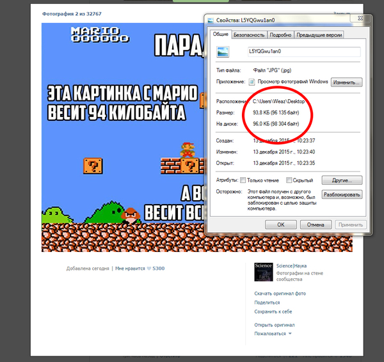Click the Windows Photo Viewer application icon
This screenshot has height=362, width=384.
tap(252, 82)
